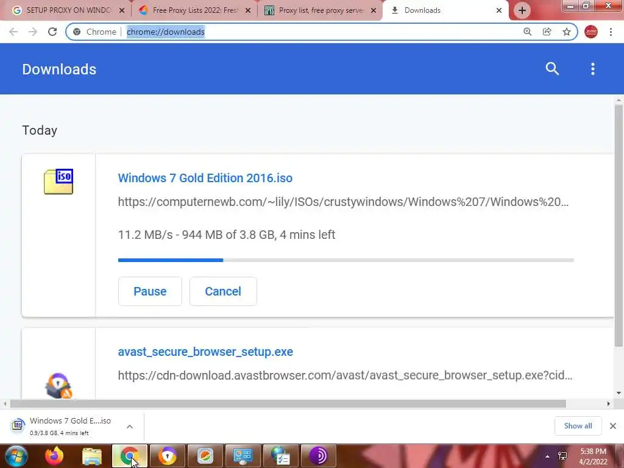Click the vertical scrollbar thumb
The image size is (624, 468).
pyautogui.click(x=619, y=225)
